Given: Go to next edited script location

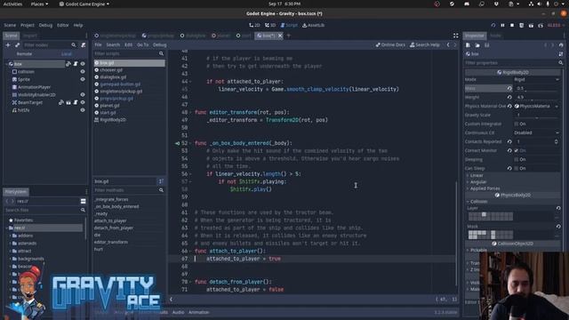Looking at the screenshot, I should coord(455,45).
